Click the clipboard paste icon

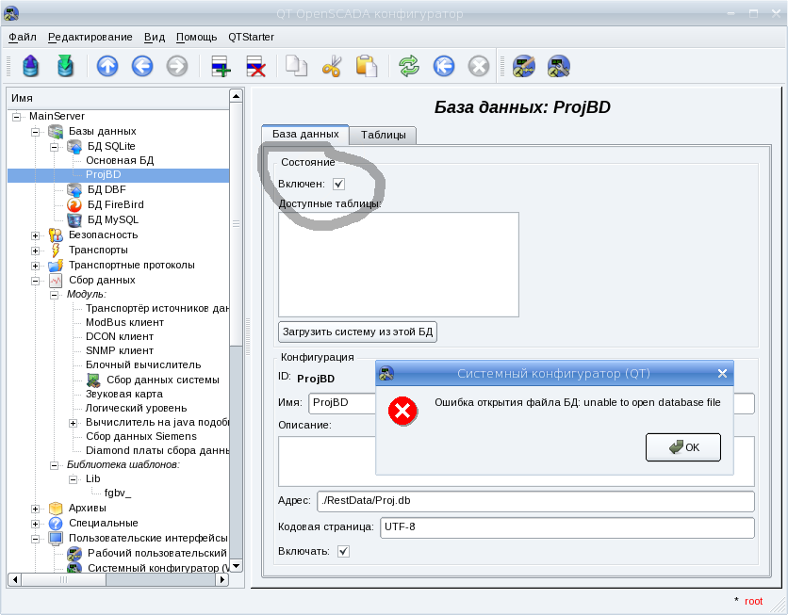click(366, 66)
